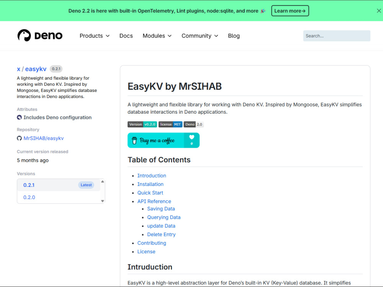The image size is (383, 287).
Task: Jump to Installation section link
Action: tap(150, 184)
